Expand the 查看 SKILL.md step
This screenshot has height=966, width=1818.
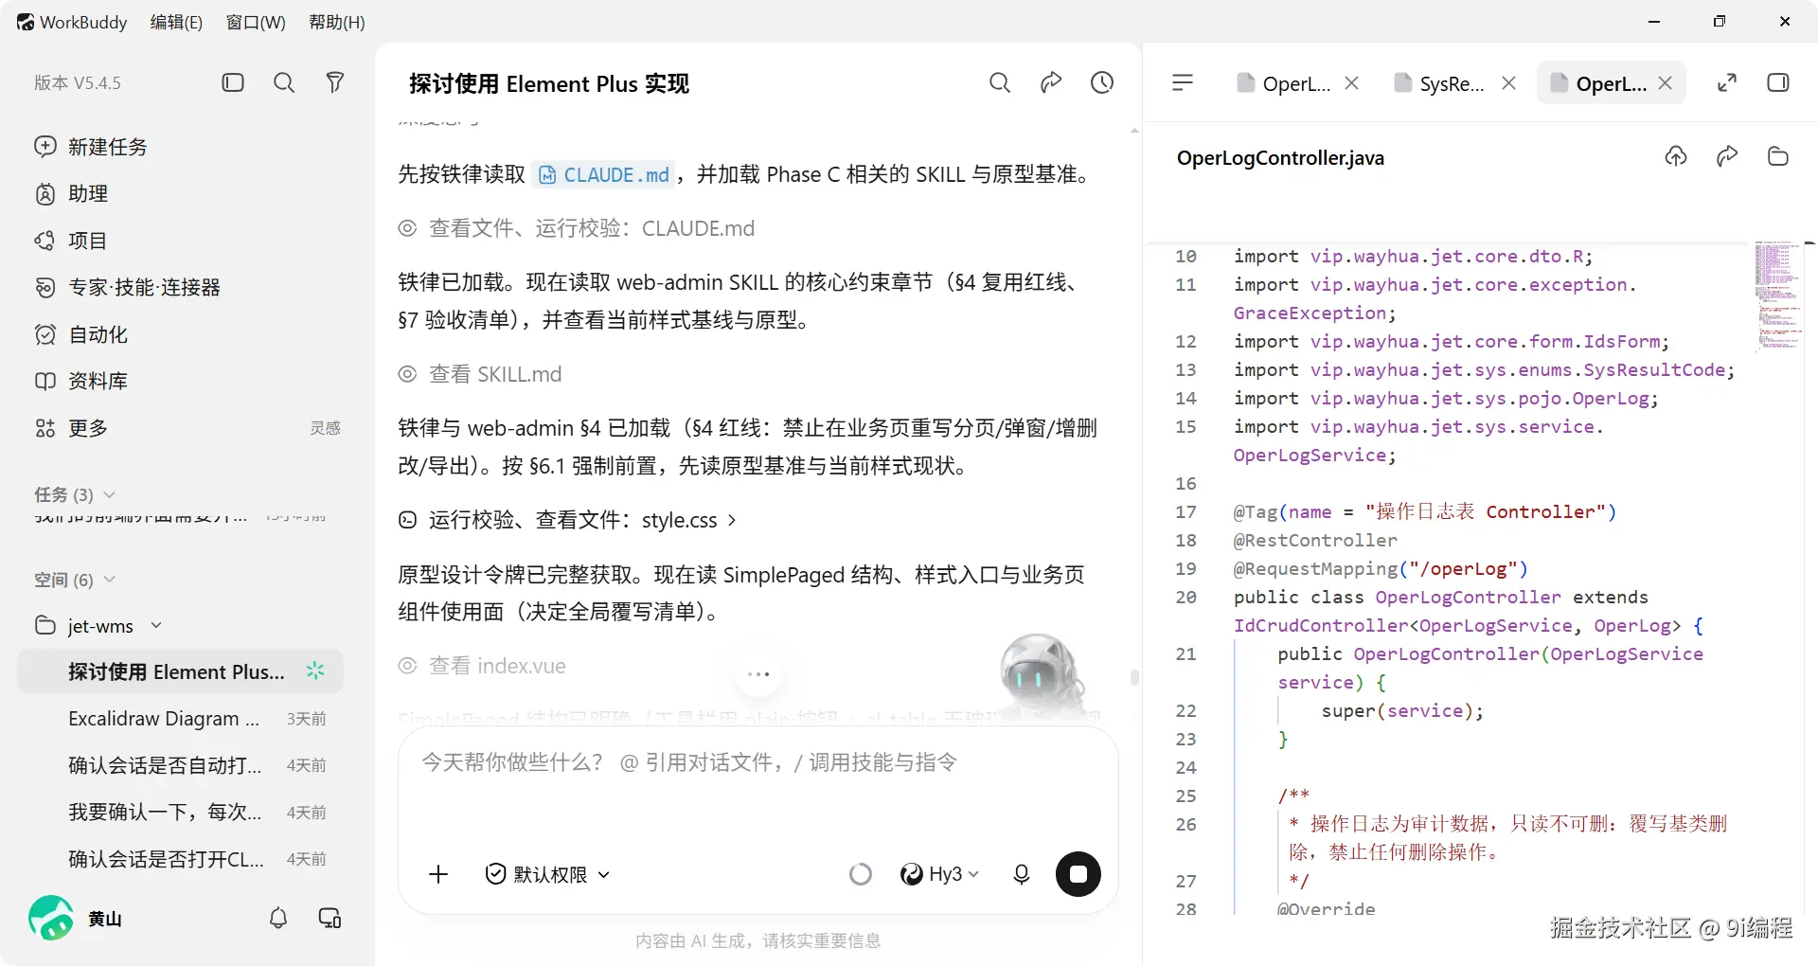pyautogui.click(x=480, y=374)
